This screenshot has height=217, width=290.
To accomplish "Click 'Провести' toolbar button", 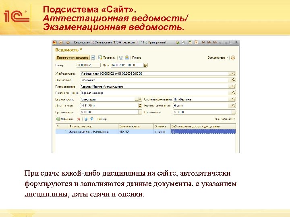I will pyautogui.click(x=107, y=57).
